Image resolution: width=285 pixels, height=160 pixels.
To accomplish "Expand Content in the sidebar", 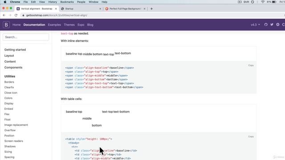I will (10, 61).
